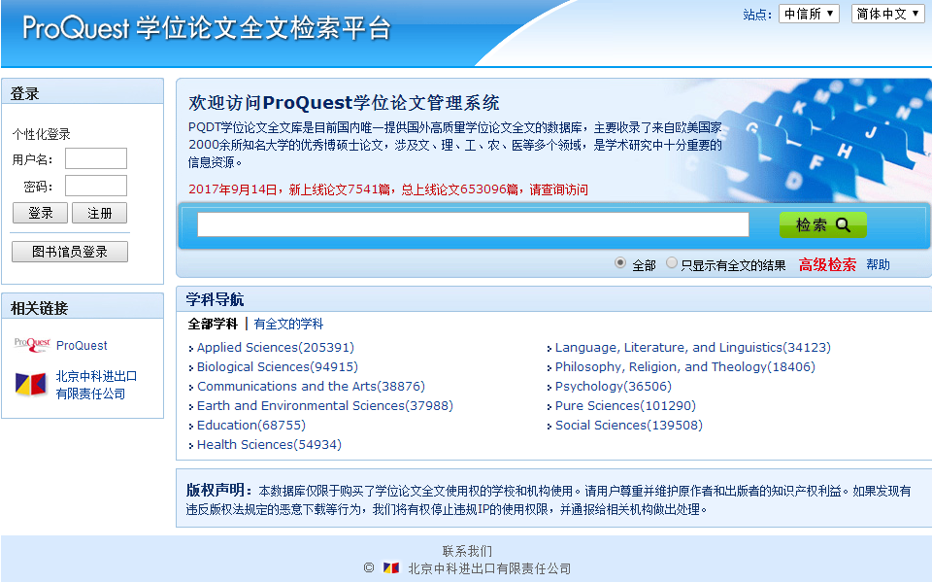Open the 帮助 help link
The height and width of the screenshot is (583, 932).
[878, 264]
